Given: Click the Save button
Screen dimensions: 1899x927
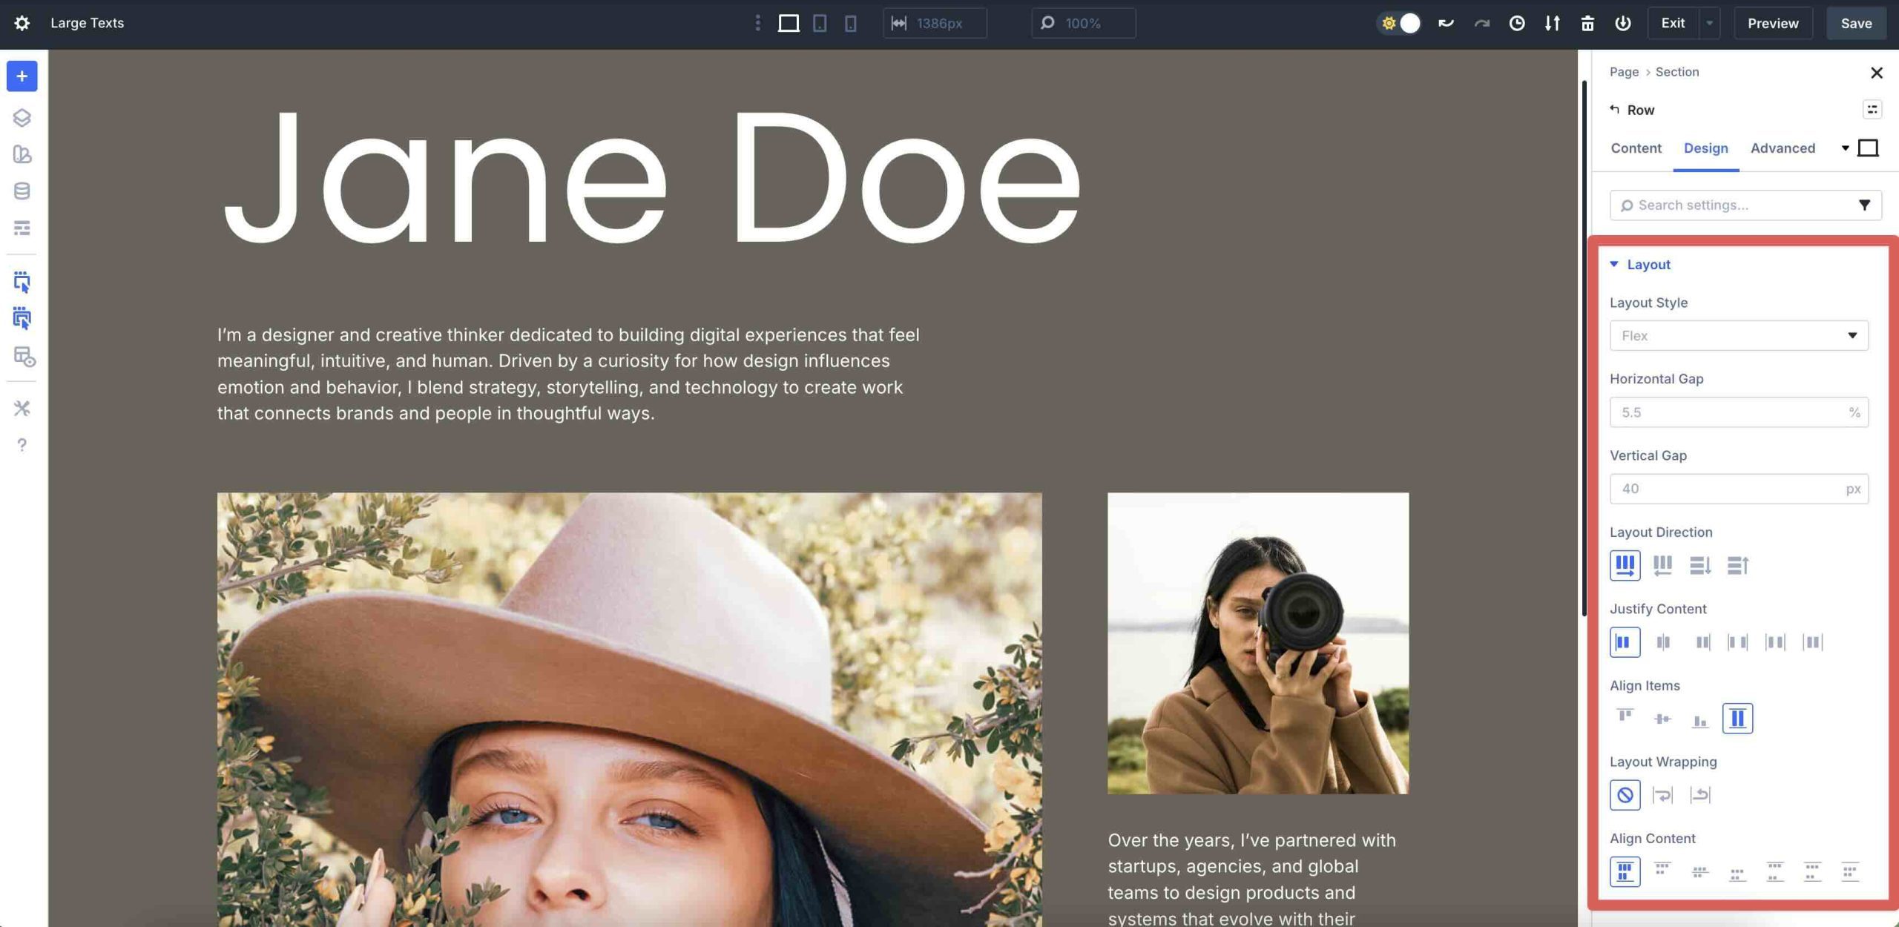Looking at the screenshot, I should coord(1856,23).
